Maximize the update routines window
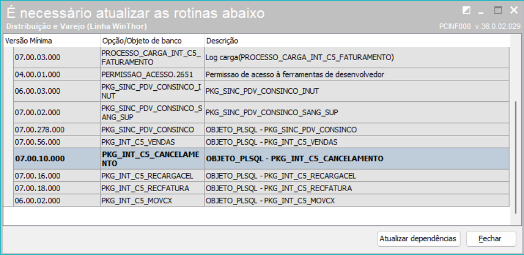This screenshot has height=255, width=524. tap(498, 10)
